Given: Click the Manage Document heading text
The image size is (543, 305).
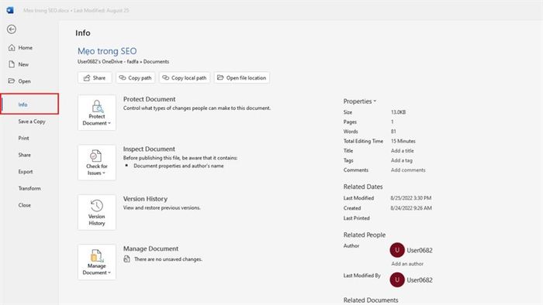Looking at the screenshot, I should (x=150, y=248).
